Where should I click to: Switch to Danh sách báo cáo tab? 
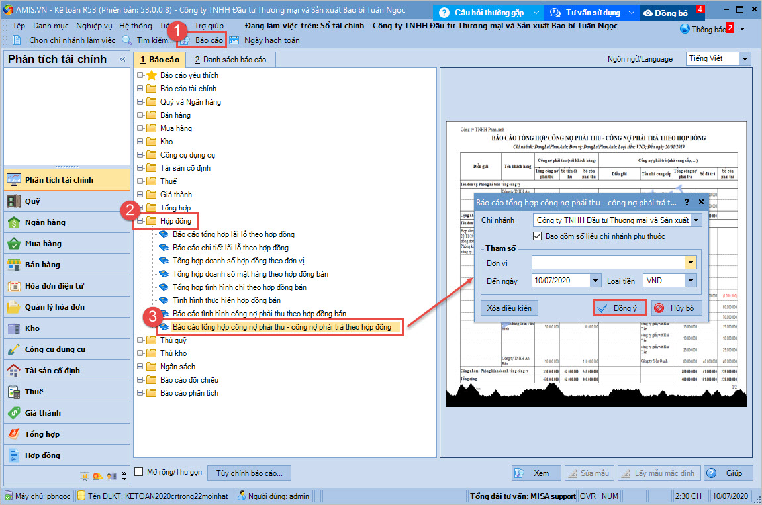(x=230, y=60)
